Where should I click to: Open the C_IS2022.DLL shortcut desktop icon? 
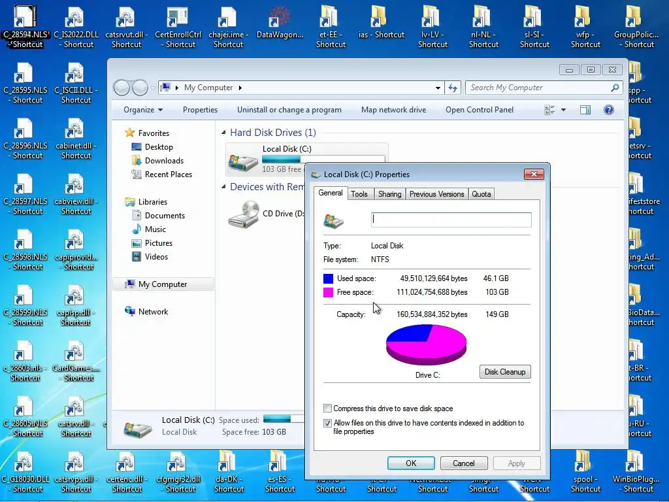[x=76, y=26]
